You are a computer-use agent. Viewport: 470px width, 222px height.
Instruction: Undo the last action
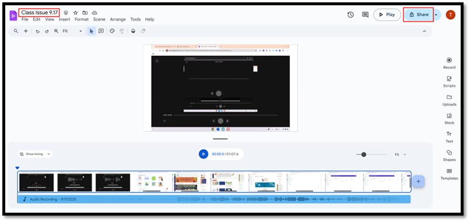click(37, 31)
